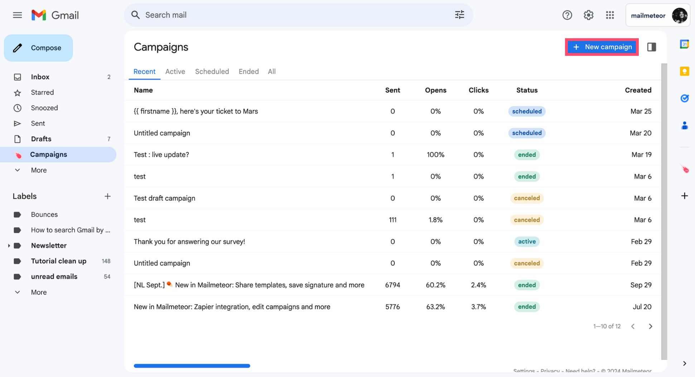
Task: Open Google Calendar side panel icon
Action: coord(684,44)
